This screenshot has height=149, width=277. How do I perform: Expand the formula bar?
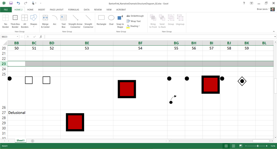coord(275,37)
